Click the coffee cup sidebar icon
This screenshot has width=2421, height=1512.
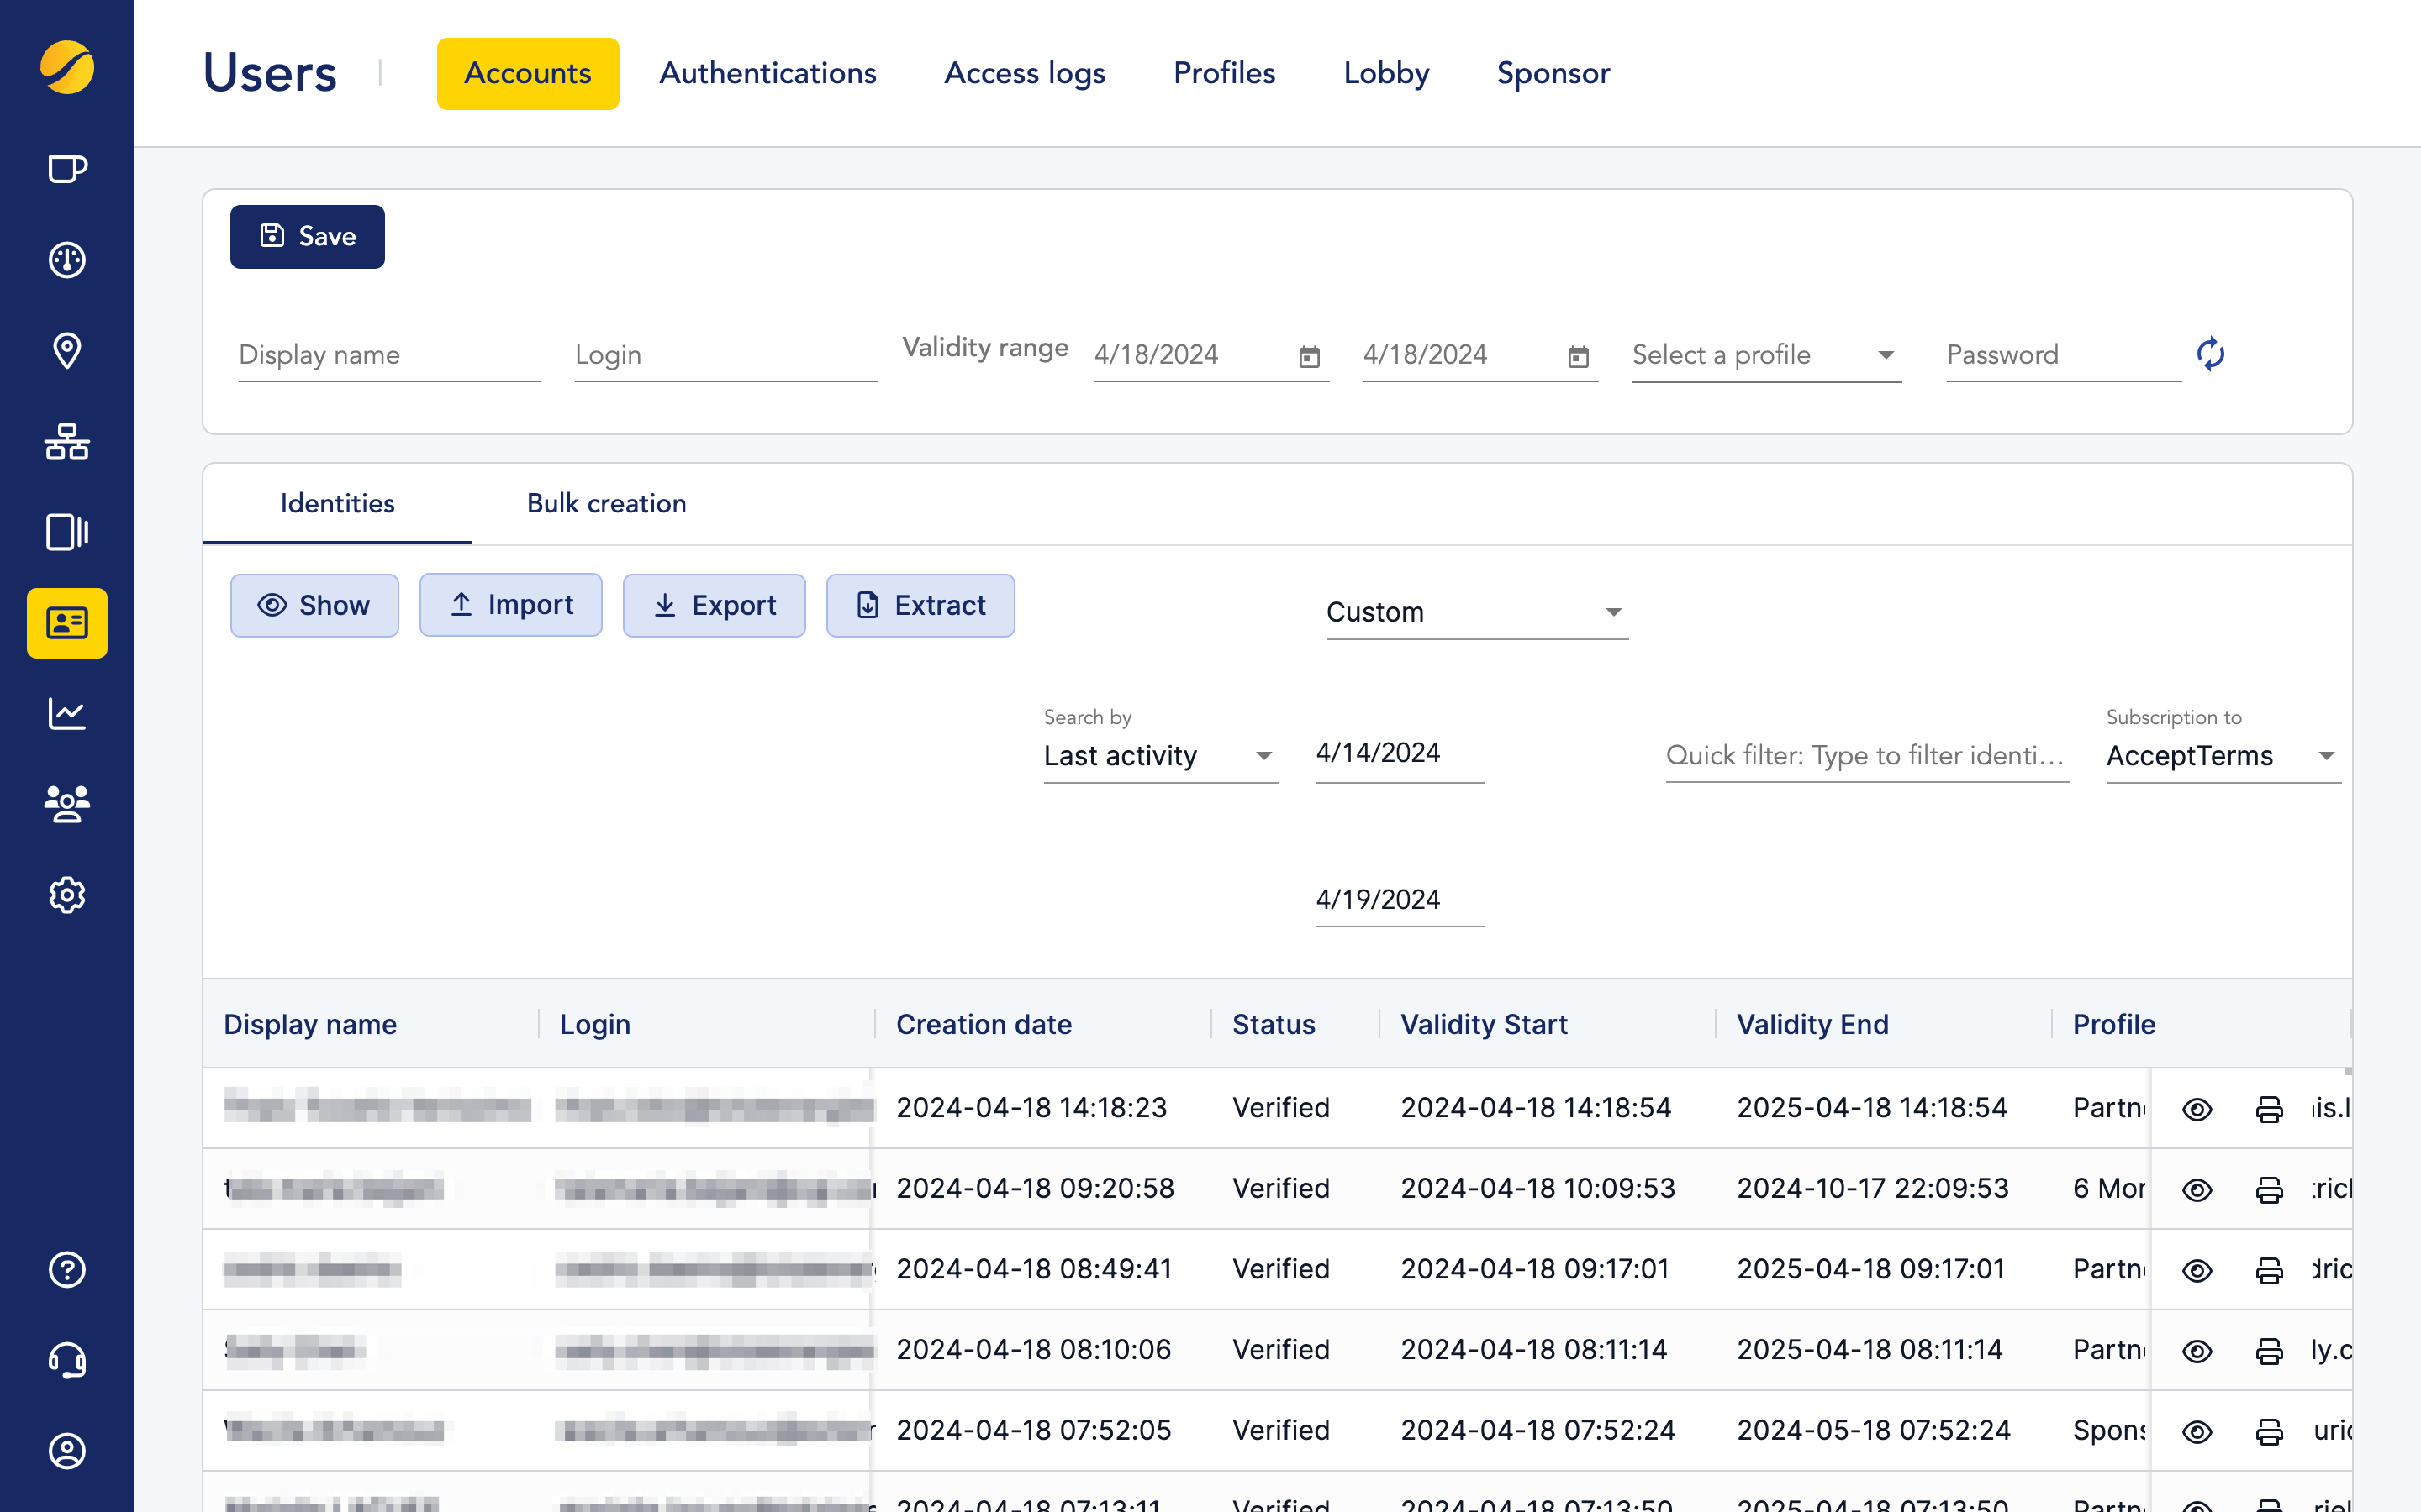pyautogui.click(x=67, y=169)
